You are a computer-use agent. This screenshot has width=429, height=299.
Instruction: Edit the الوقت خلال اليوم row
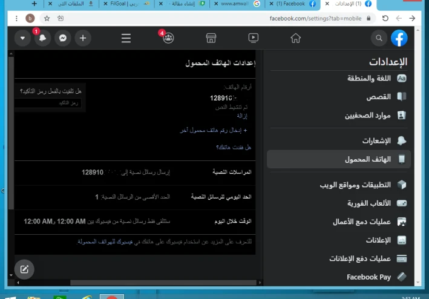tap(135, 222)
